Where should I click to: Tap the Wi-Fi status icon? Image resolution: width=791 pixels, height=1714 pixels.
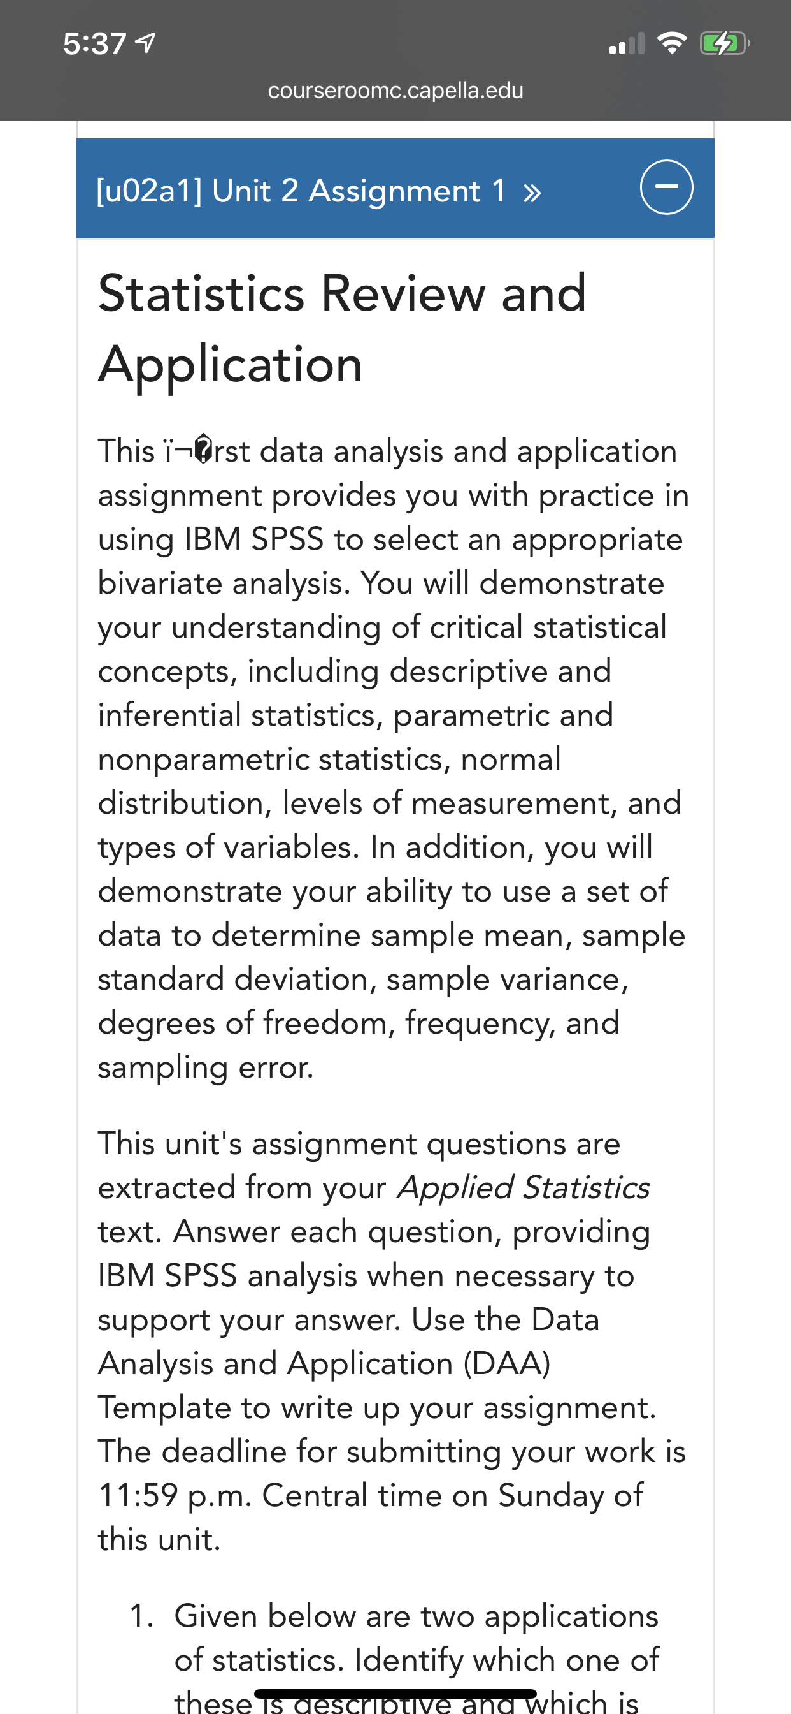click(x=671, y=43)
